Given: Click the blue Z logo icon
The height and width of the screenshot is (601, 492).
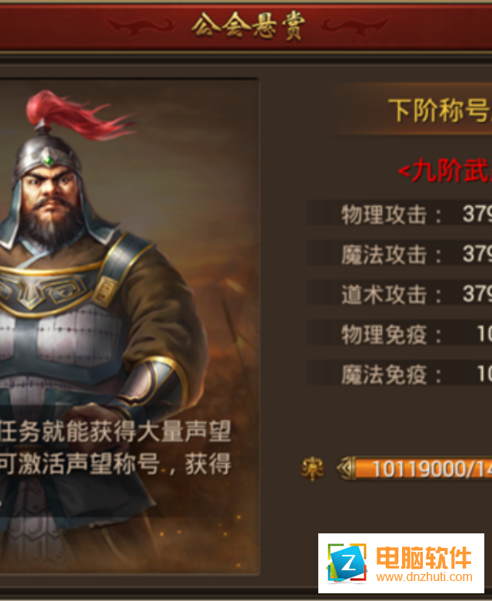Looking at the screenshot, I should pos(347,563).
